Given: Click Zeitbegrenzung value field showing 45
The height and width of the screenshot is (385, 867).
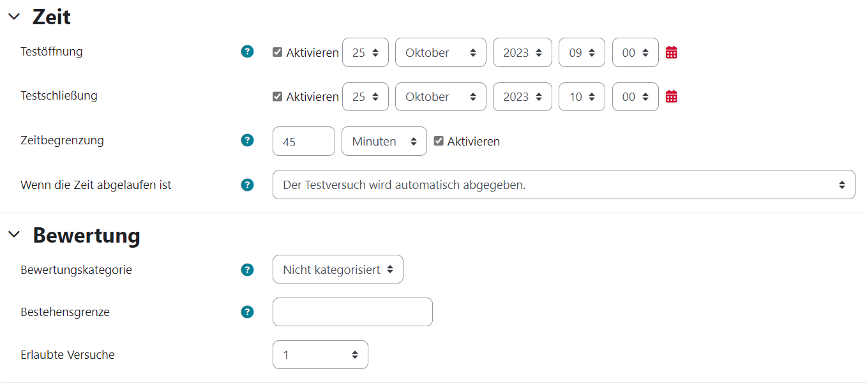Looking at the screenshot, I should [x=303, y=141].
